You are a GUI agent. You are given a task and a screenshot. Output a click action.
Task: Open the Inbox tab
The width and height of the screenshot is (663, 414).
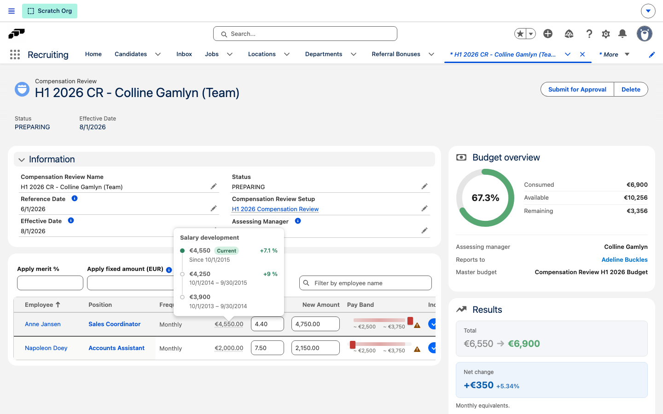coord(184,54)
